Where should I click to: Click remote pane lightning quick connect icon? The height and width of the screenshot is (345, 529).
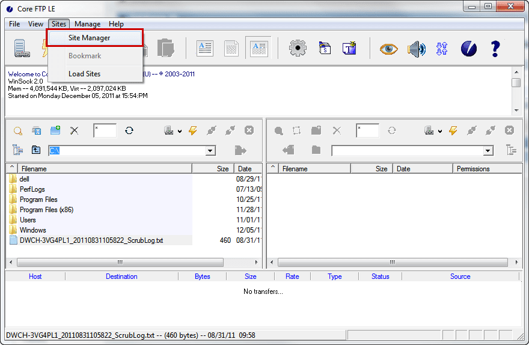coord(453,130)
